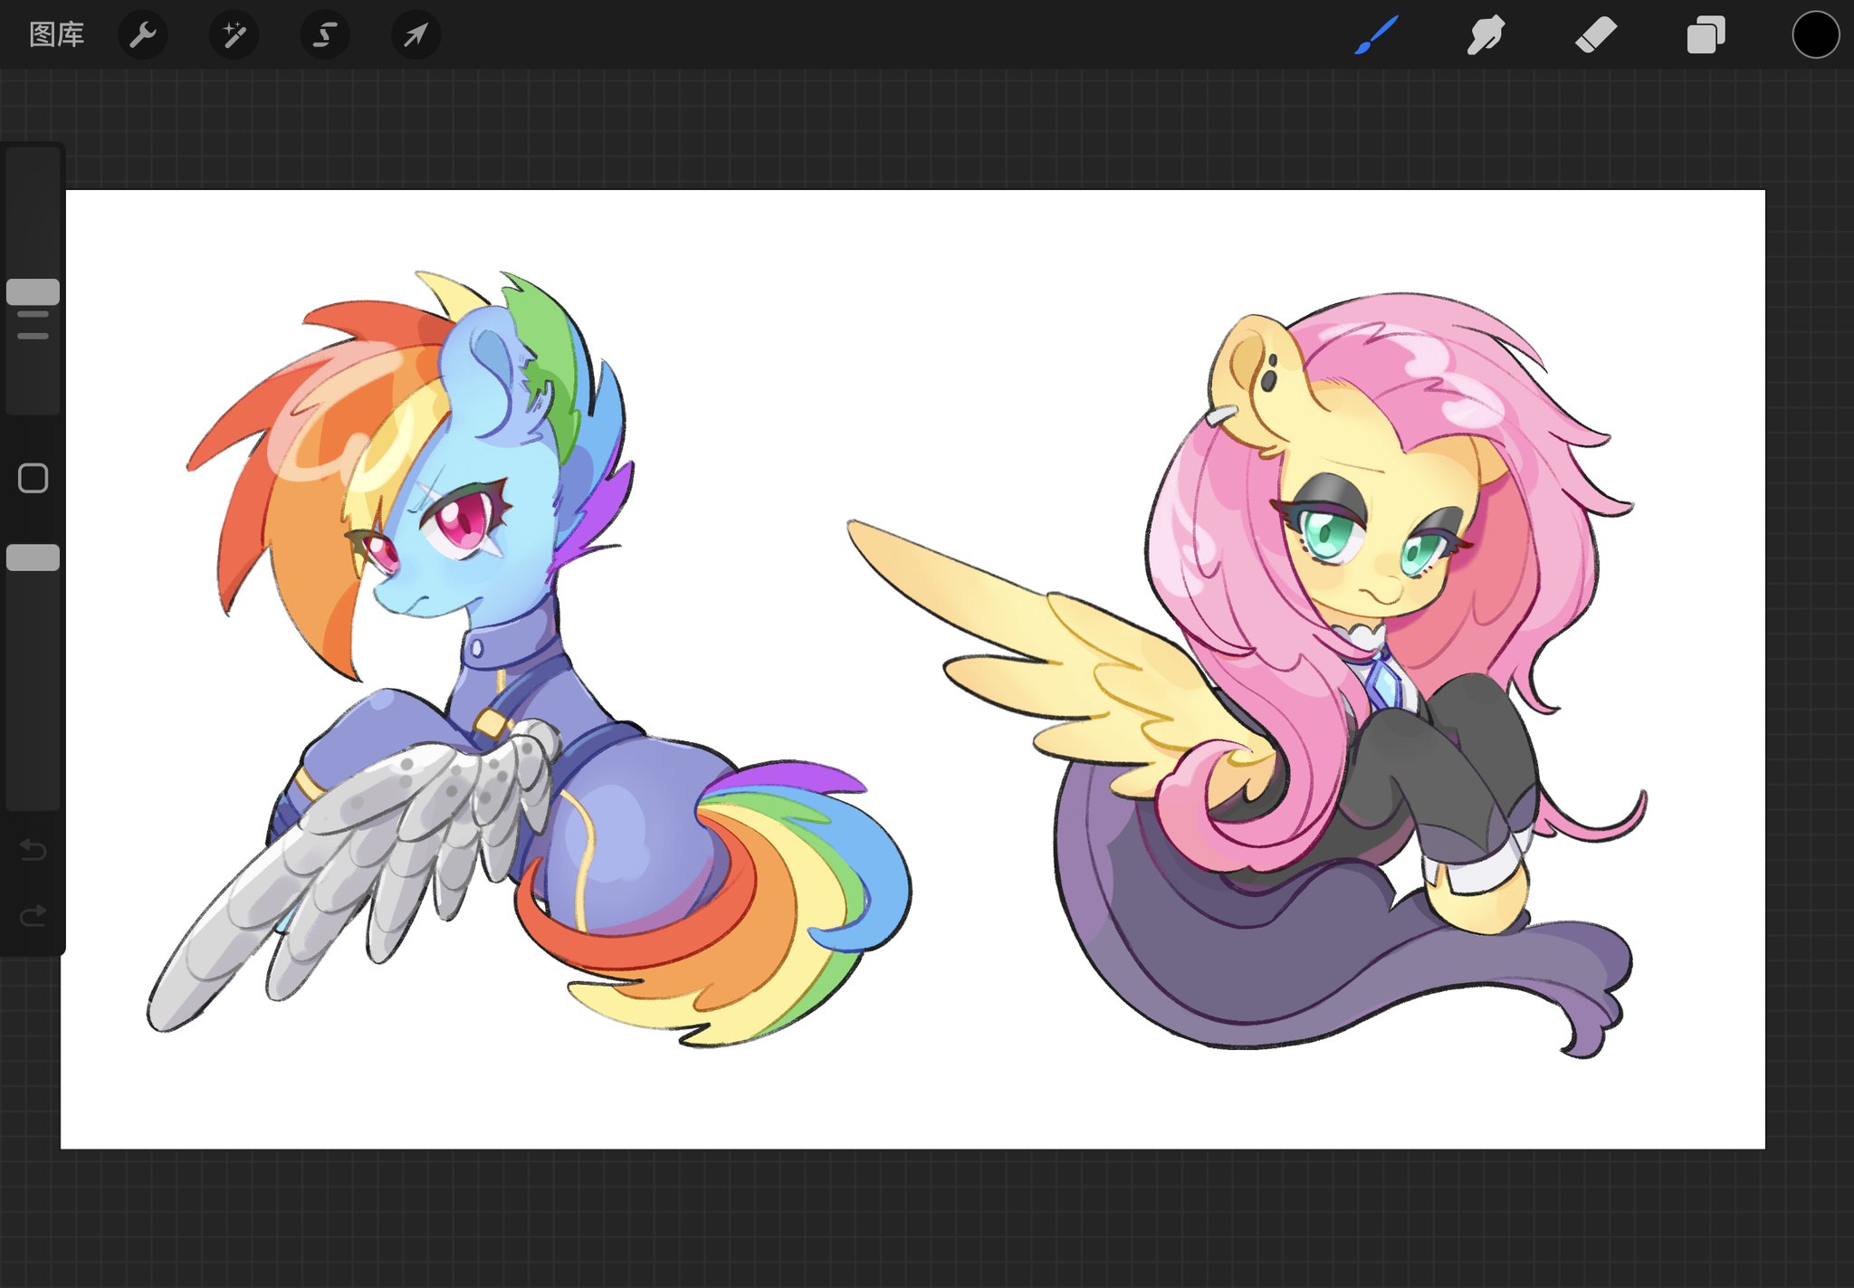Activate the Transform arrow tool
Viewport: 1854px width, 1288px height.
tap(416, 35)
